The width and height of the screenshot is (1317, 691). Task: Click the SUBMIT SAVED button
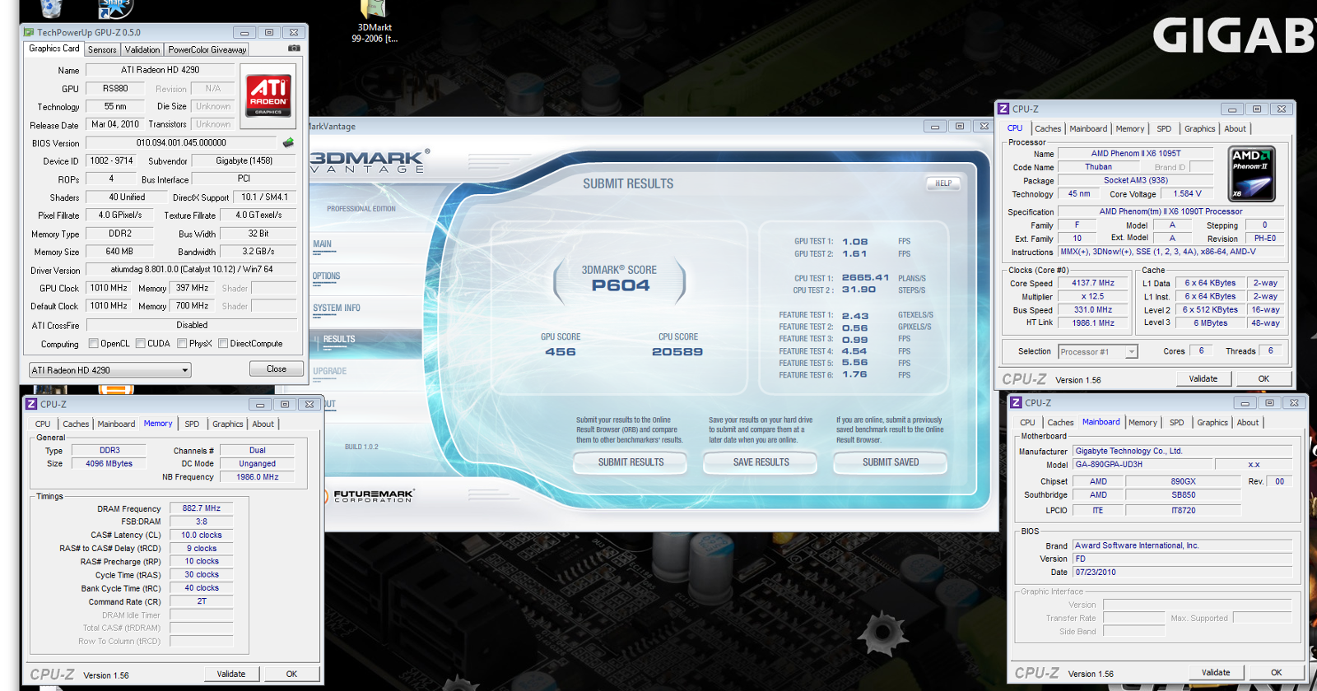click(891, 462)
